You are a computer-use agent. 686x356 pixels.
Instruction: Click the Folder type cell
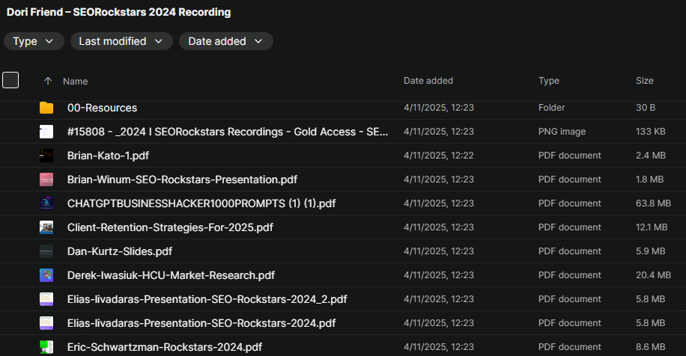pos(551,108)
